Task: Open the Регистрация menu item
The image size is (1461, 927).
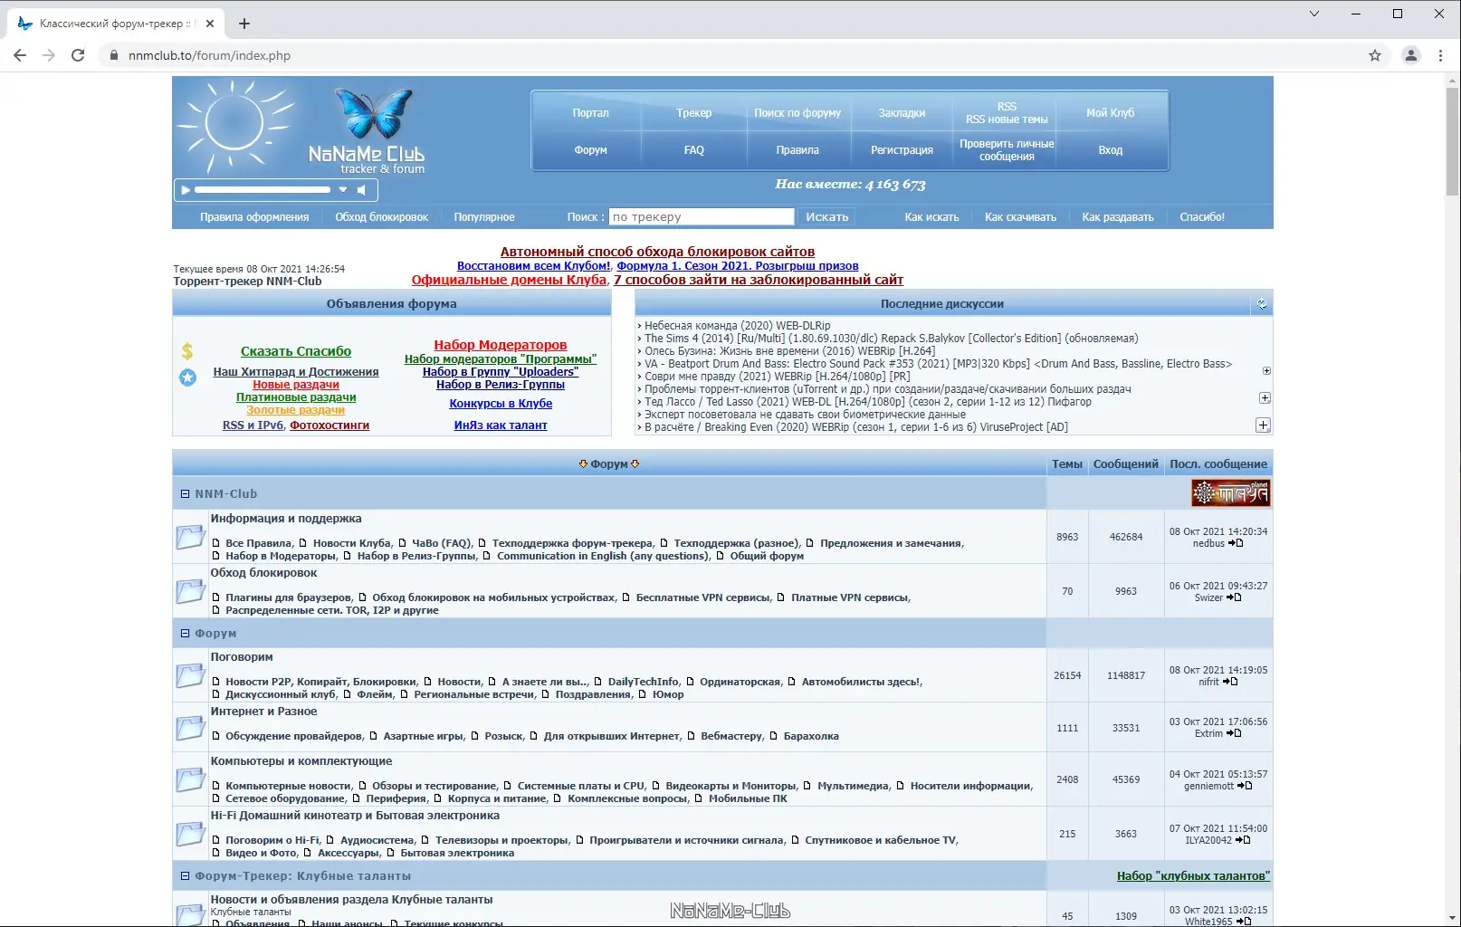Action: tap(902, 150)
